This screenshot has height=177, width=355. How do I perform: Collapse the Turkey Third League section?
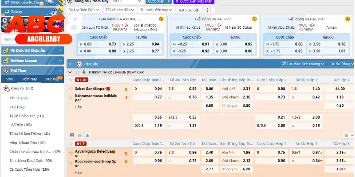(70, 72)
